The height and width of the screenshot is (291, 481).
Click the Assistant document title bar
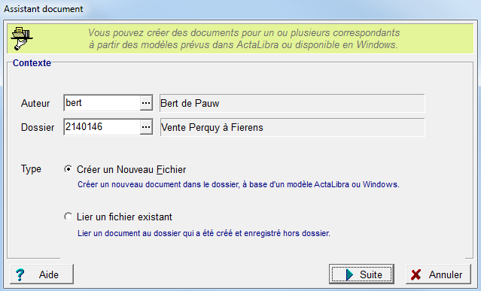tap(241, 9)
